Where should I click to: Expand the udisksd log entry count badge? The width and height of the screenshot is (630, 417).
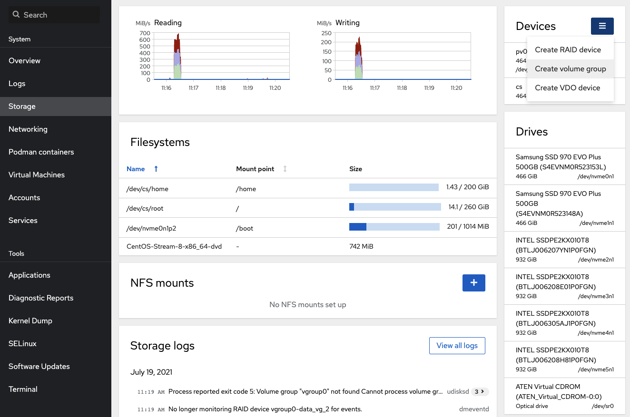click(480, 392)
